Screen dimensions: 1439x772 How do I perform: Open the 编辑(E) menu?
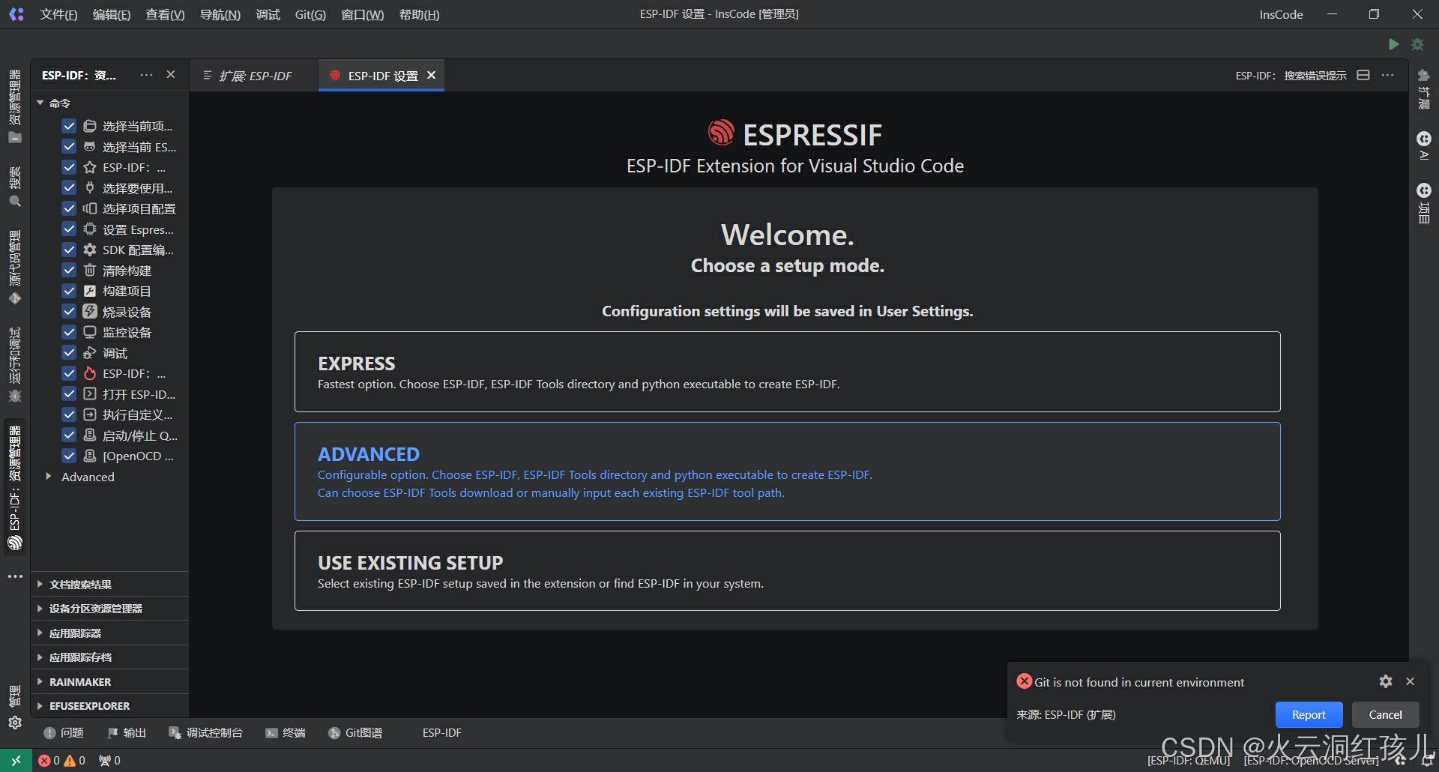111,14
